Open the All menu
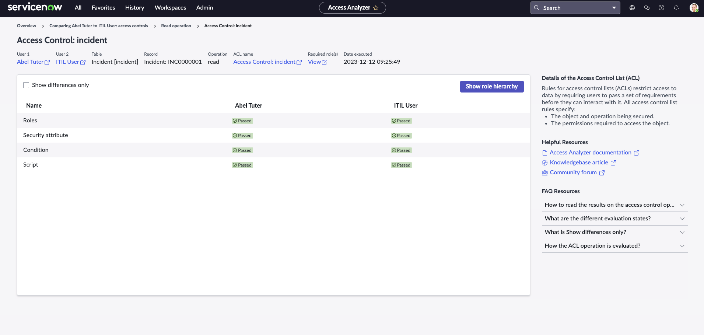 point(78,8)
